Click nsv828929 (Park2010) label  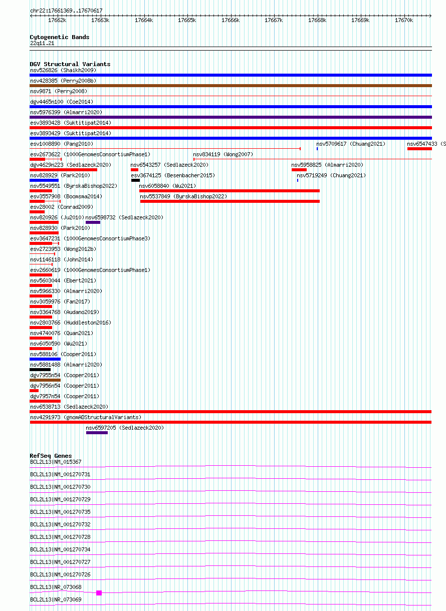tap(60, 175)
